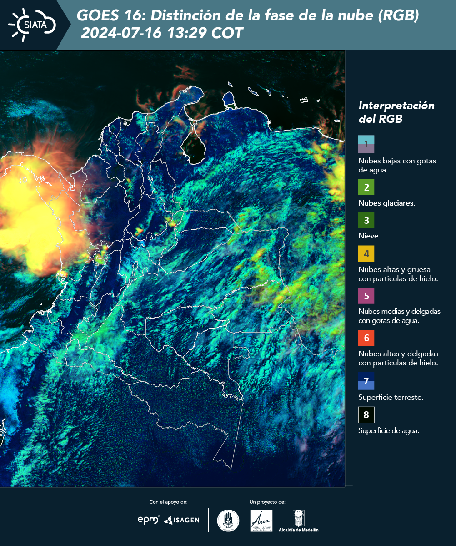Image resolution: width=456 pixels, height=546 pixels.
Task: Click the 'Nieve.' legend label
Action: click(x=369, y=236)
